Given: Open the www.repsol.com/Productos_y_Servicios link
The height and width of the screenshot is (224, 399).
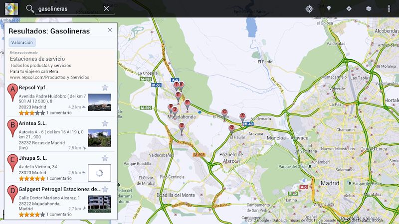Looking at the screenshot, I should 49,77.
